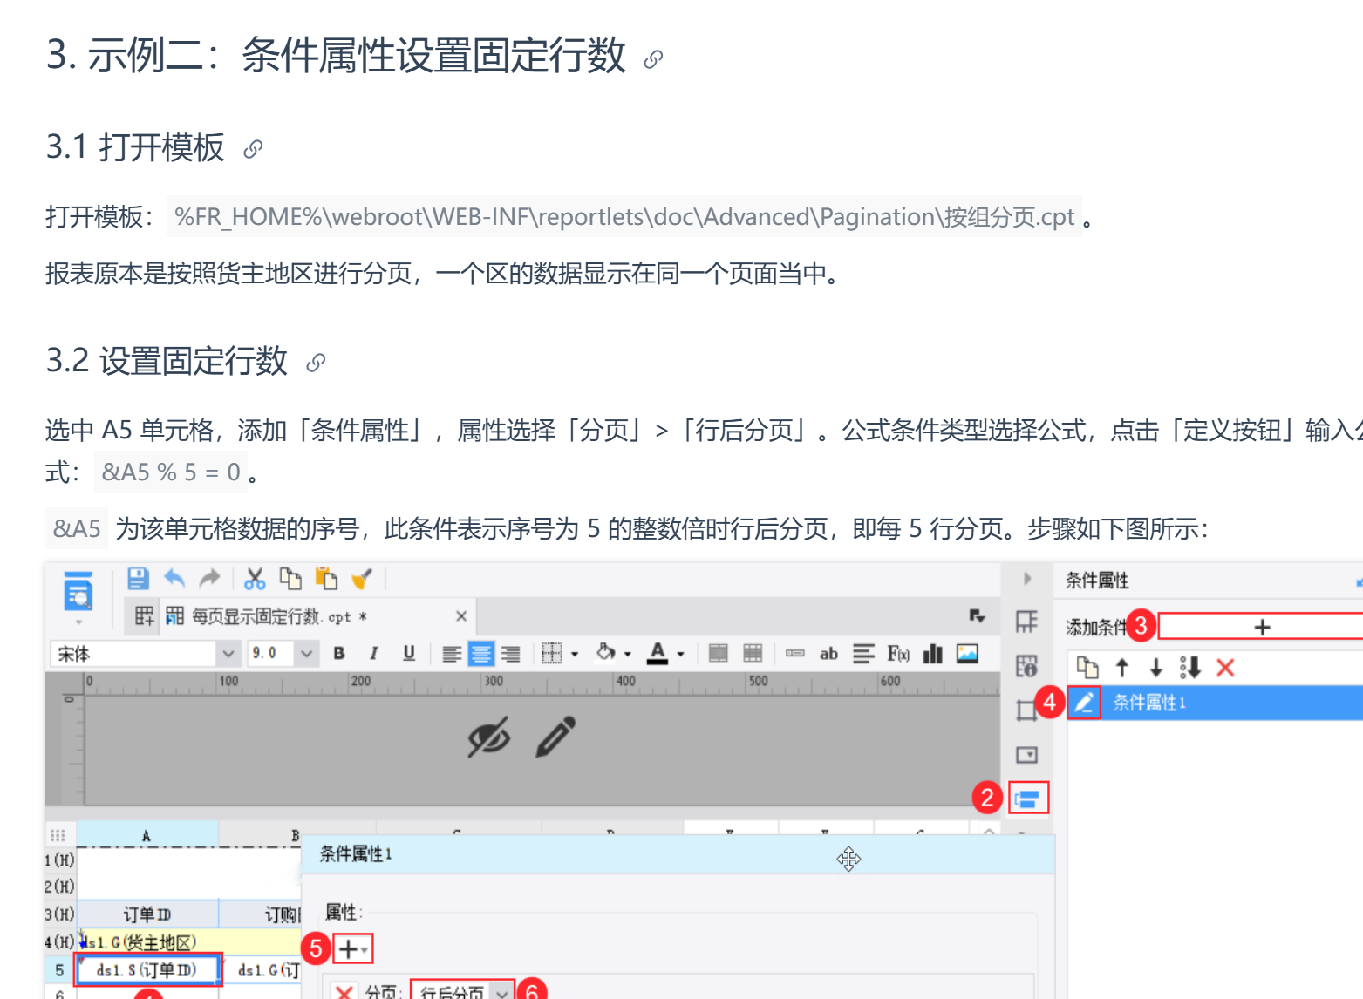1363x999 pixels.
Task: Select the 订单ID header cell
Action: coord(147,914)
